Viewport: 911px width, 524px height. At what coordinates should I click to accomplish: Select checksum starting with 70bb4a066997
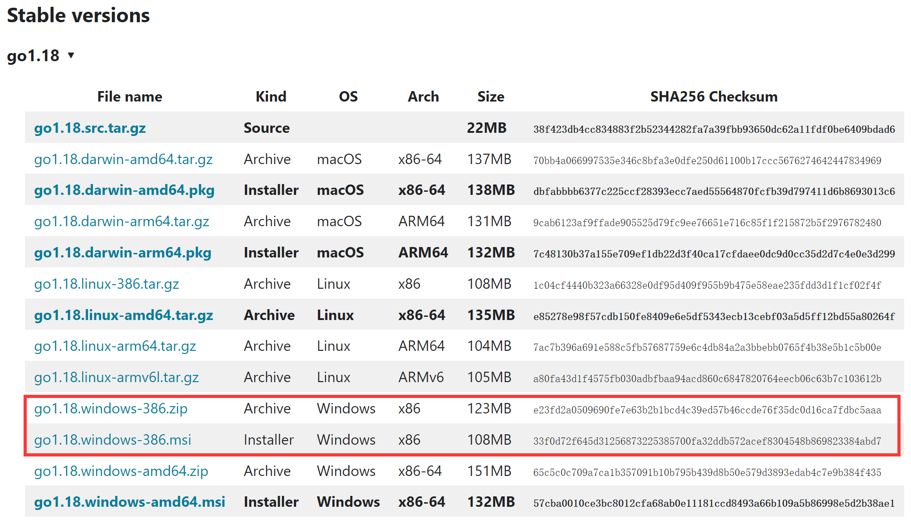[707, 160]
